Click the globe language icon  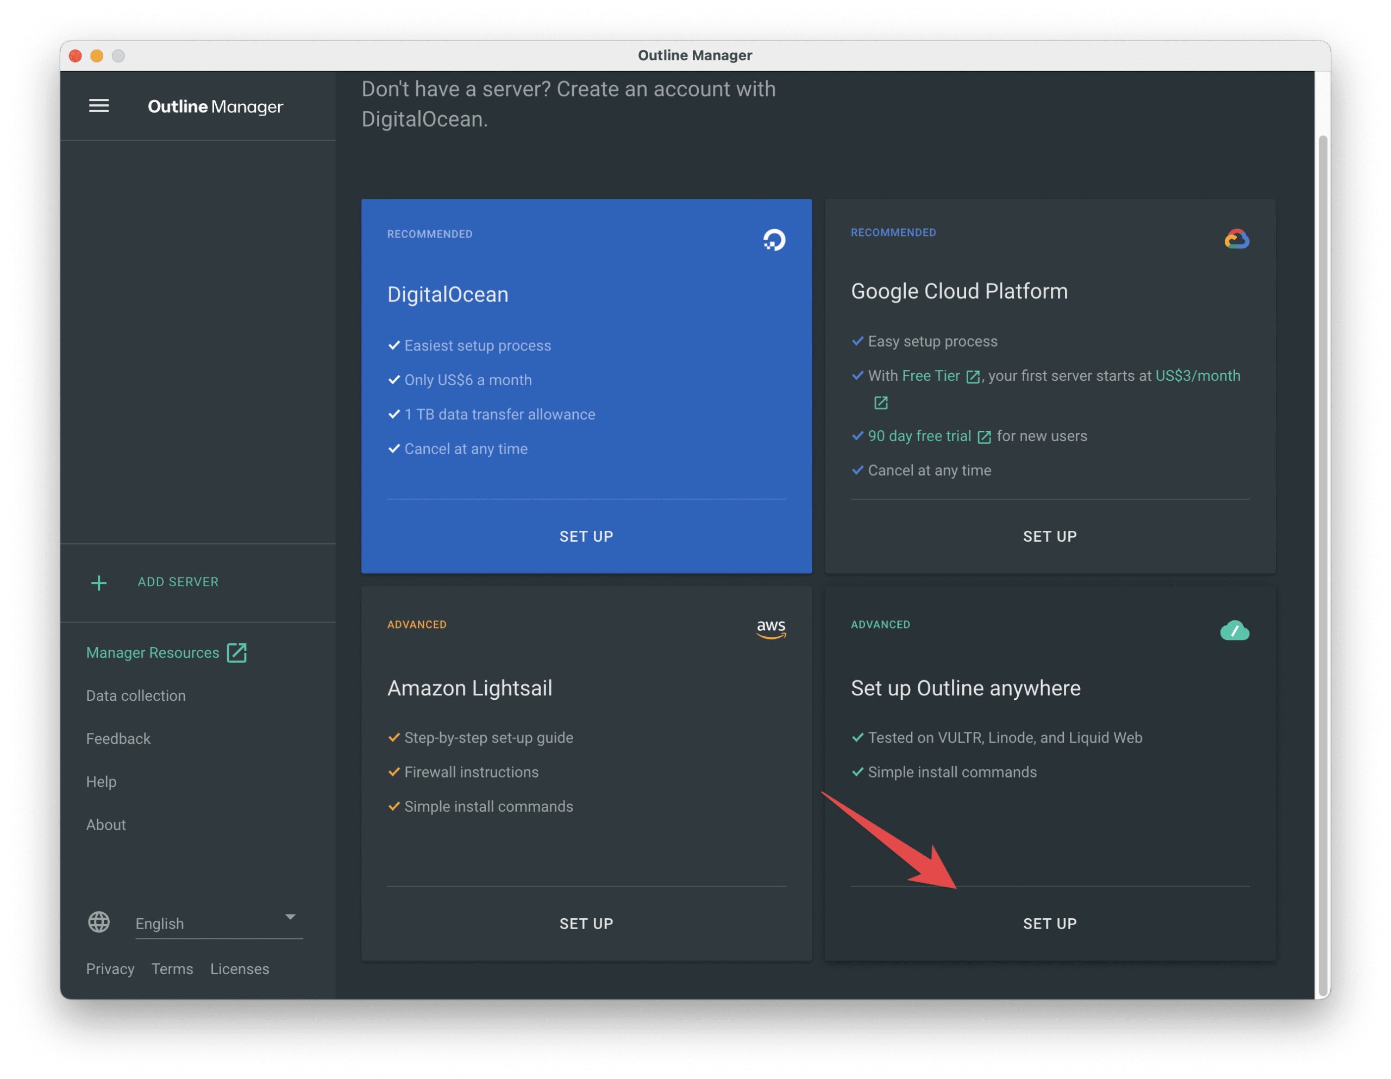99,921
